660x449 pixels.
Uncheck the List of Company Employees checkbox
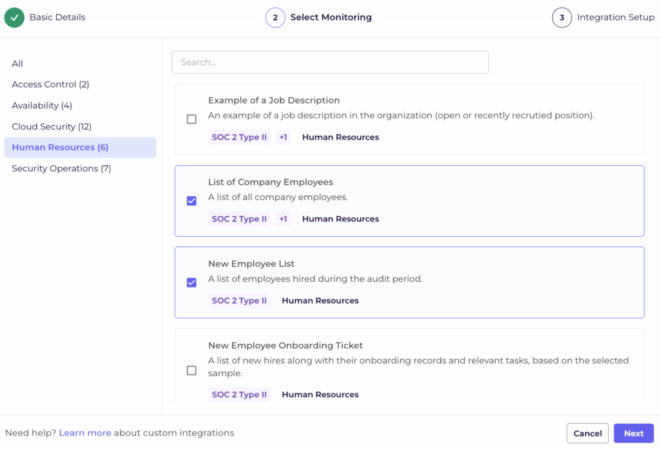tap(191, 201)
